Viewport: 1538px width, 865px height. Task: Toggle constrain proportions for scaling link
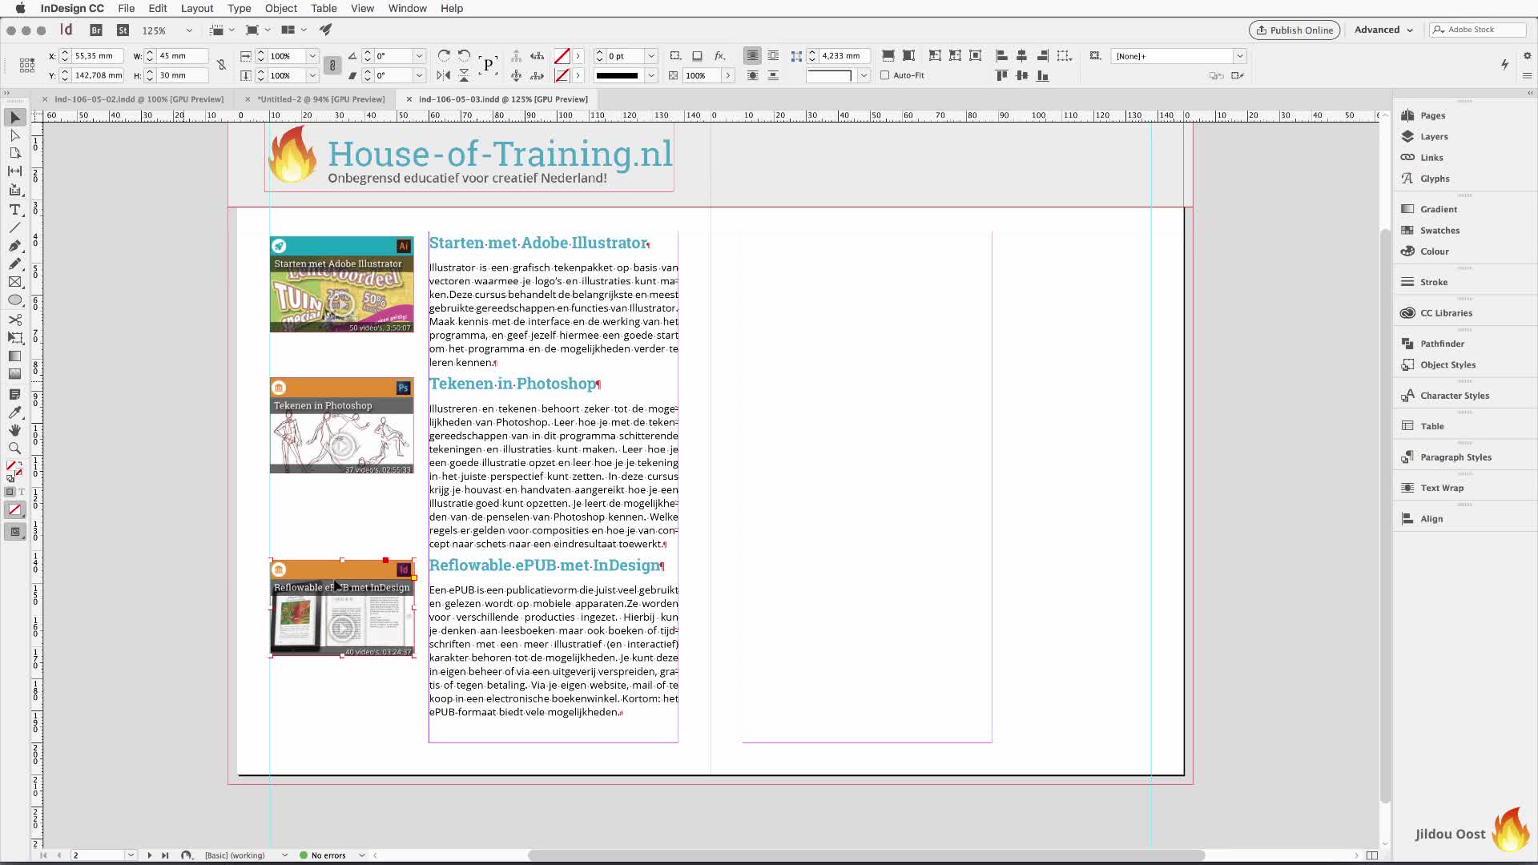coord(332,66)
